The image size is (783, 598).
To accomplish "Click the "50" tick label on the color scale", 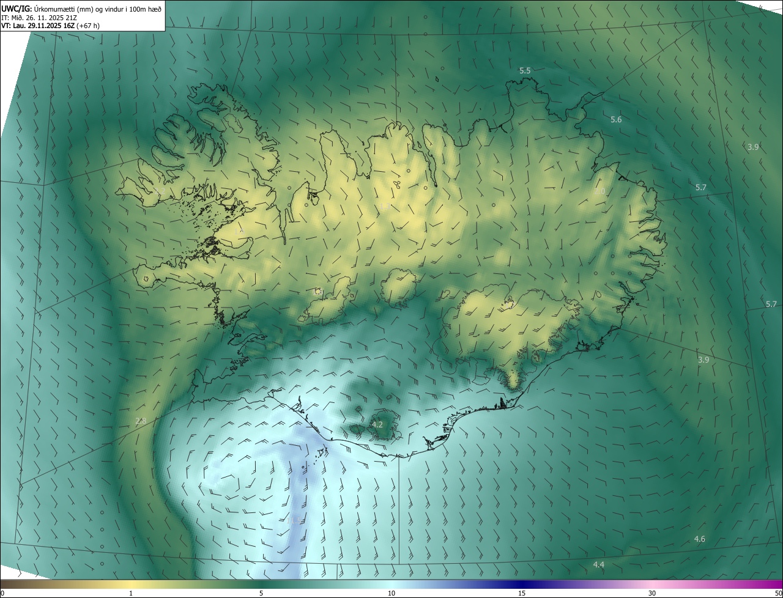I will coord(778,593).
